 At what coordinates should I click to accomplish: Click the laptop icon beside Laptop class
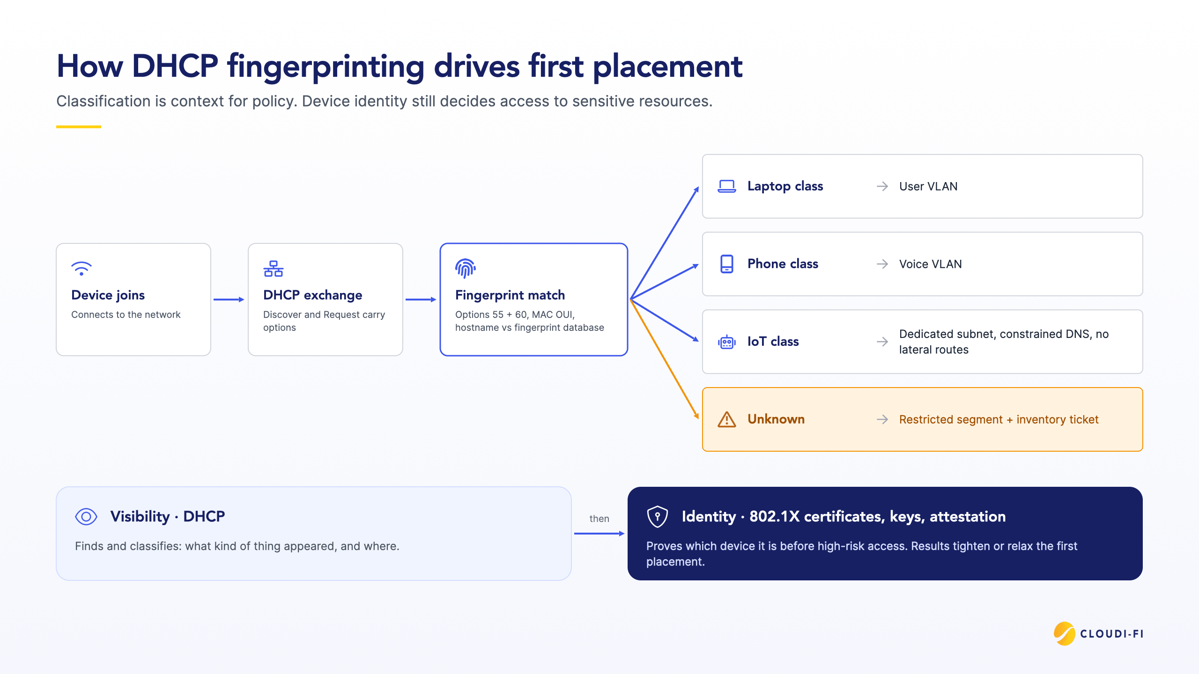[727, 186]
